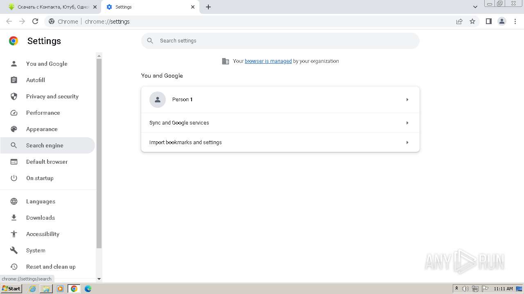Open the Autofill settings page
Image resolution: width=524 pixels, height=294 pixels.
point(47,80)
